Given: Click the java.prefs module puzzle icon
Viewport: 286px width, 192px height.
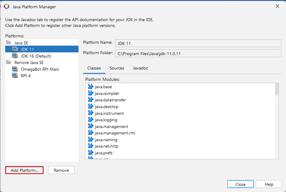Looking at the screenshot, I should 91,152.
